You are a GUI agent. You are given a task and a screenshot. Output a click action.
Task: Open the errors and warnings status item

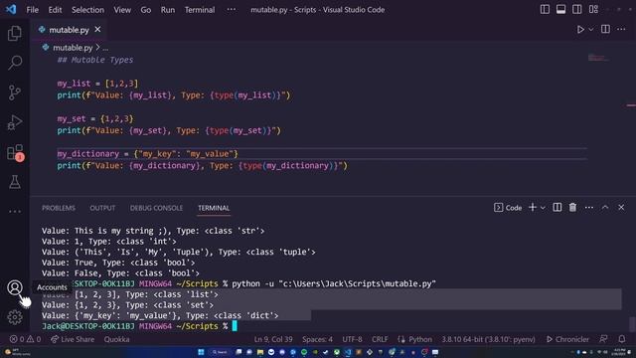pos(25,339)
